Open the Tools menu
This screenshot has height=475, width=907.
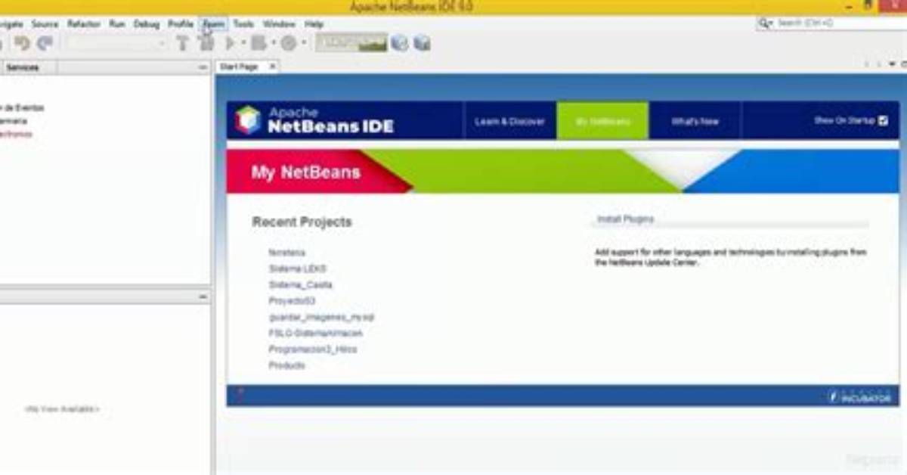[243, 24]
